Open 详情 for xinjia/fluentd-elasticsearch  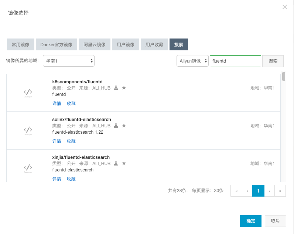pyautogui.click(x=57, y=179)
